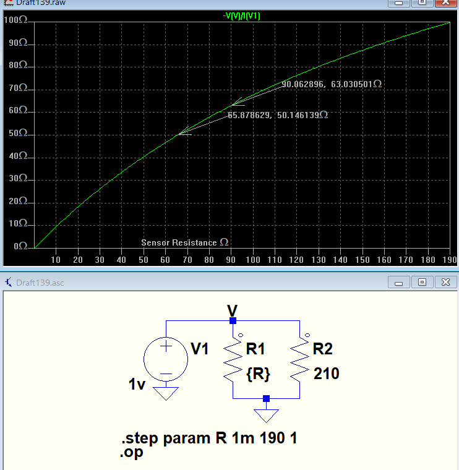Maximize the Draft139.asc window

click(422, 283)
